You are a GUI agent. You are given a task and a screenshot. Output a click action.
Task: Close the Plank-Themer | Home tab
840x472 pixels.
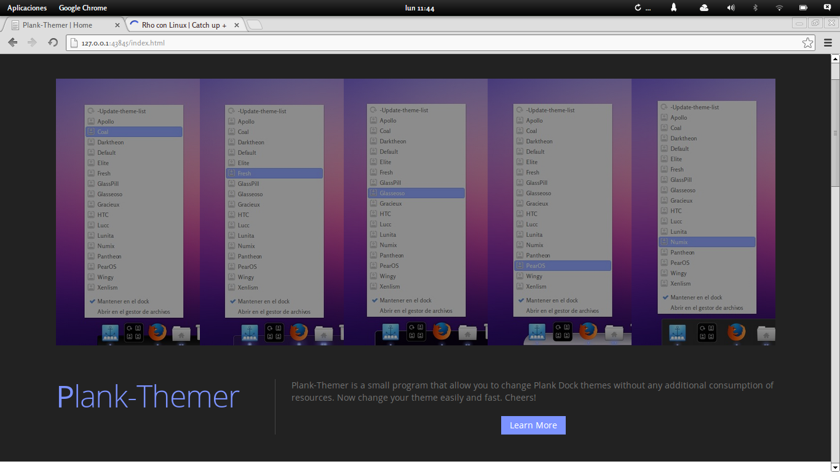[118, 25]
